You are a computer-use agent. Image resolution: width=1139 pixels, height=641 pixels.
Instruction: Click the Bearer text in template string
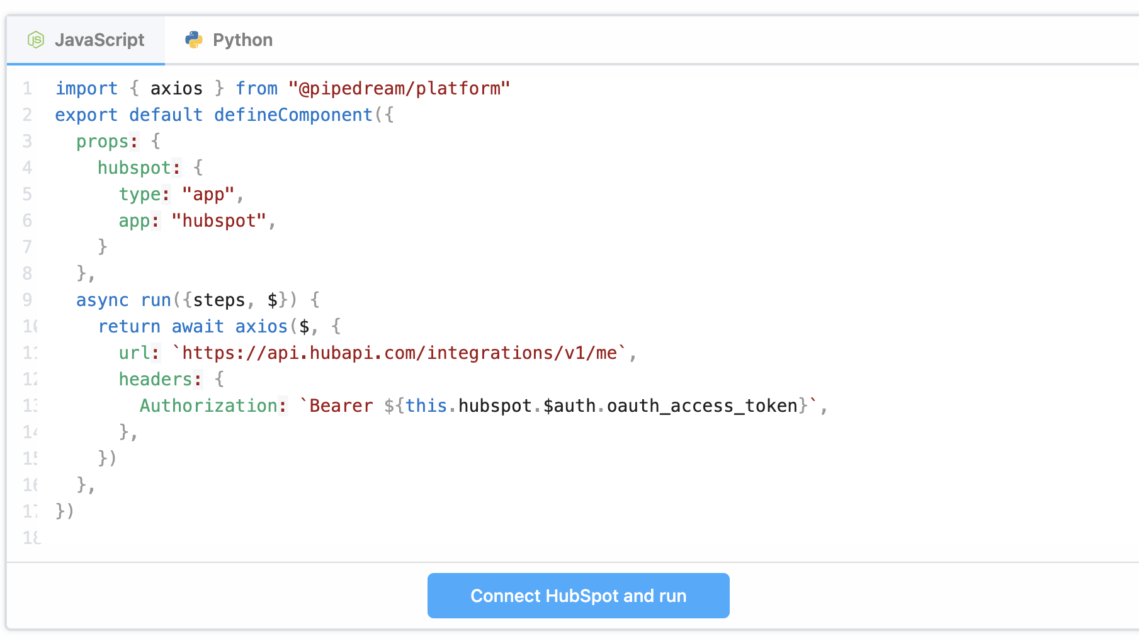pyautogui.click(x=341, y=406)
